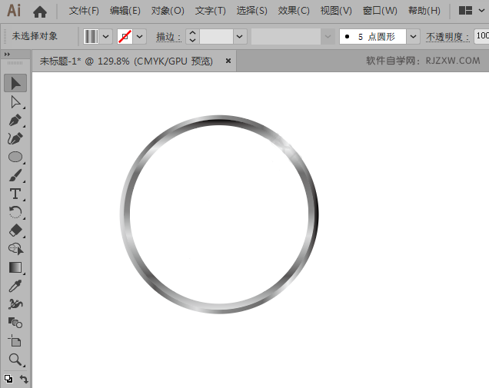The image size is (489, 388).
Task: Select the Direct Selection tool
Action: pos(15,102)
